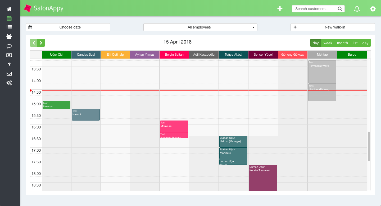This screenshot has width=381, height=206.
Task: Go to the next day using the arrow
Action: coord(41,43)
